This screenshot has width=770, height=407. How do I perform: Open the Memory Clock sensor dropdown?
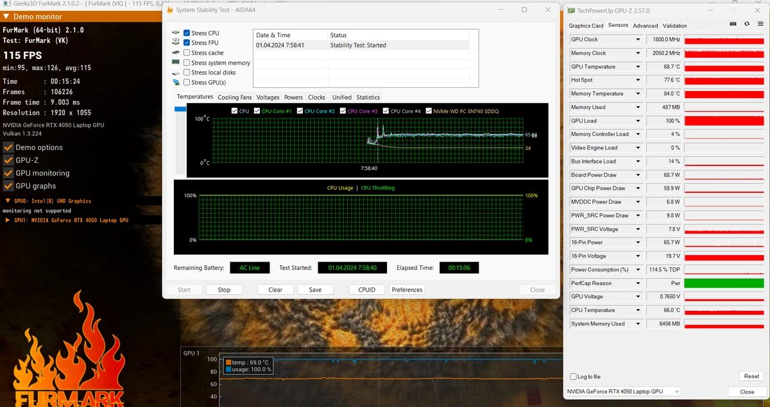coord(638,53)
